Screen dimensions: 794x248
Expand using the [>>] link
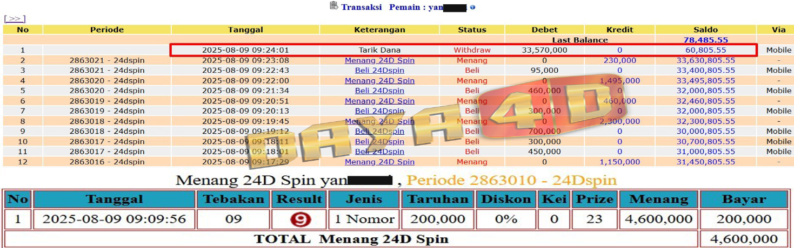[x=15, y=19]
